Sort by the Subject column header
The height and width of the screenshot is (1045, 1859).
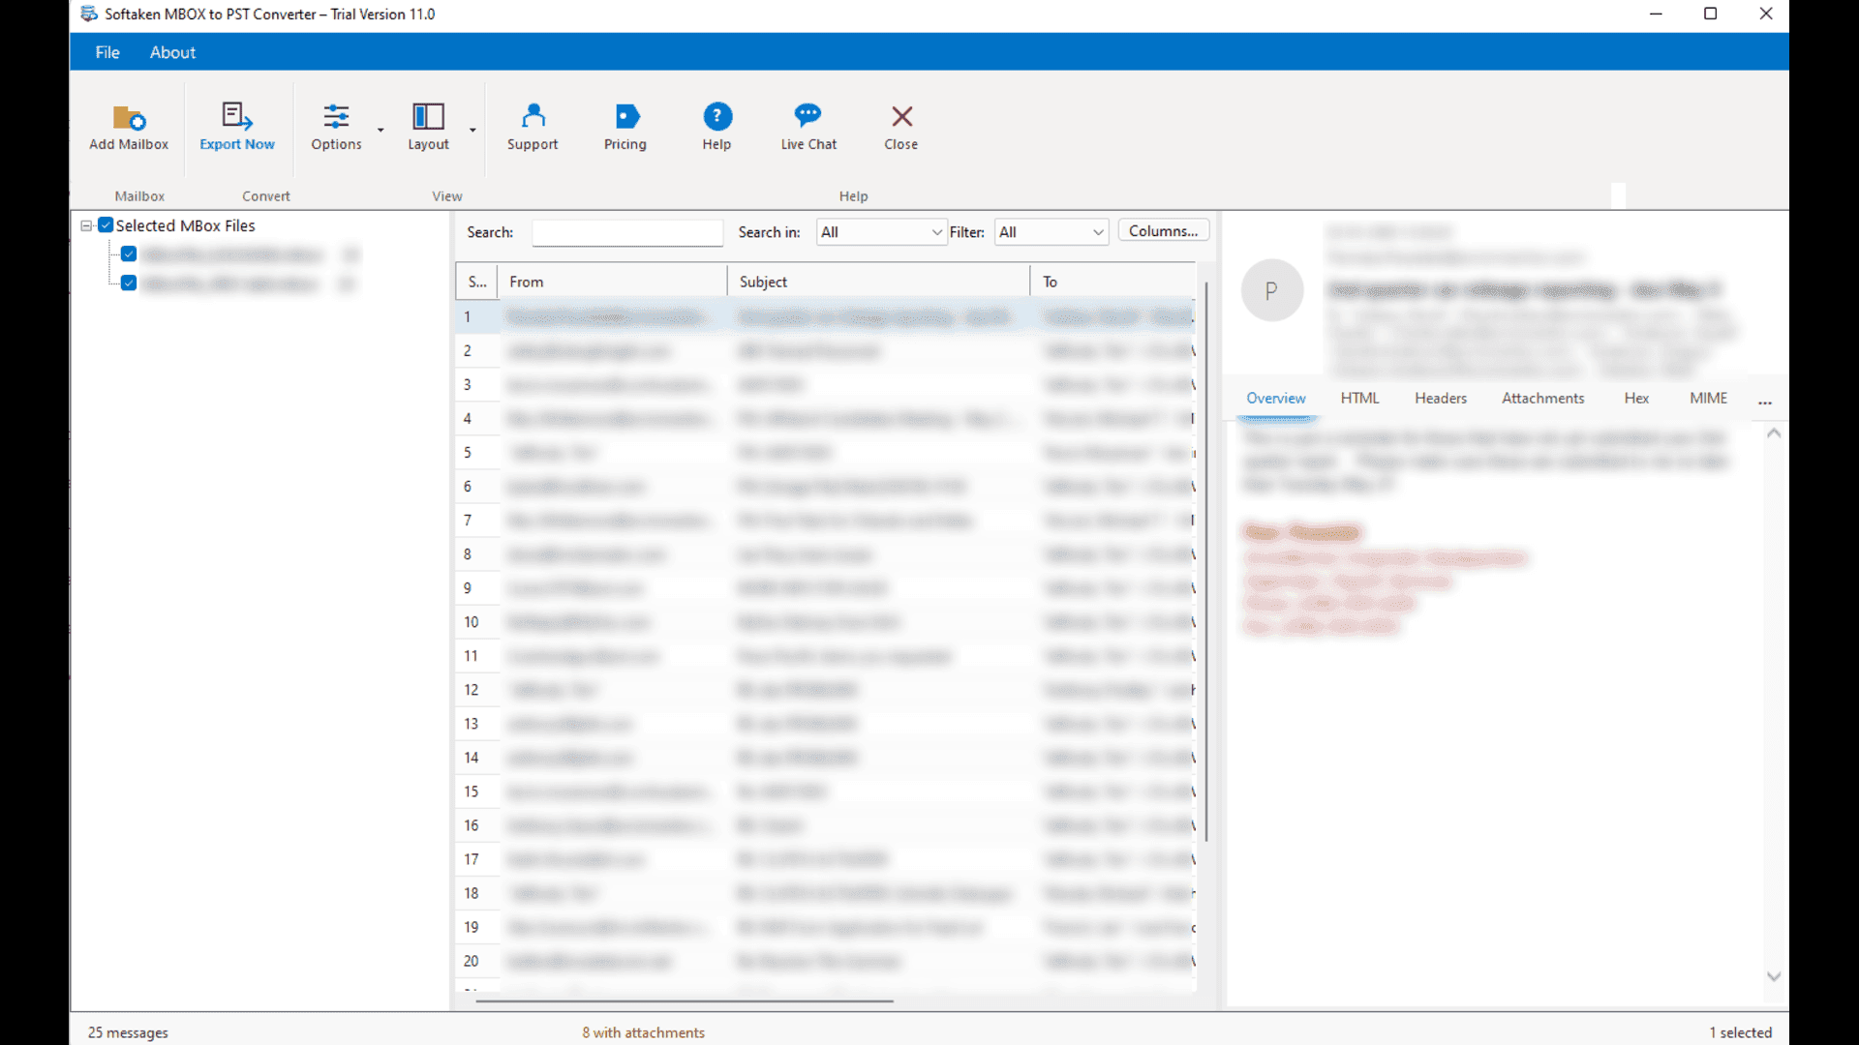coord(879,282)
